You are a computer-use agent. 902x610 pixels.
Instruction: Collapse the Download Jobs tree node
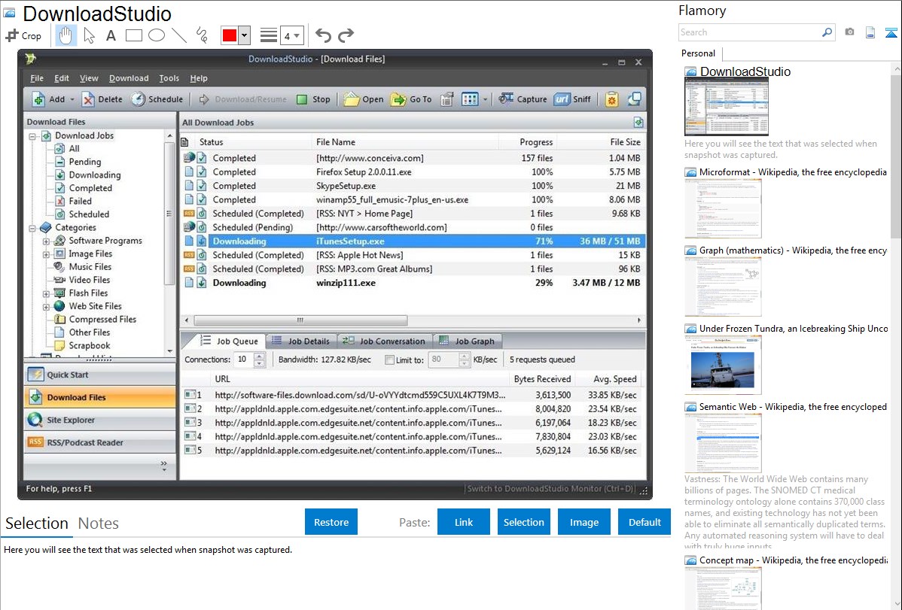[x=33, y=136]
